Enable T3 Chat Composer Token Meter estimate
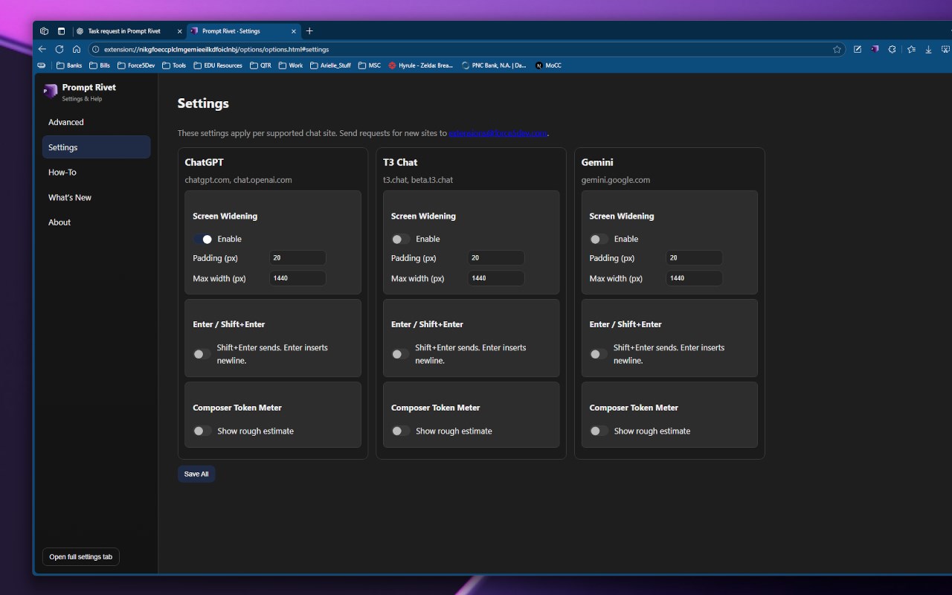The height and width of the screenshot is (595, 952). pos(401,431)
